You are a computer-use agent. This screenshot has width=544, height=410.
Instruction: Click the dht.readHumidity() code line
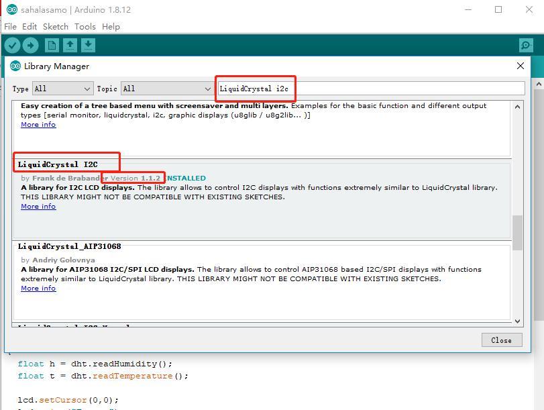coord(95,364)
